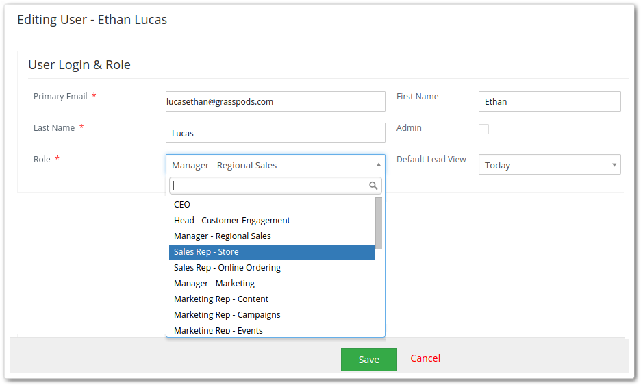Collapse the Role dropdown using its arrow
The height and width of the screenshot is (387, 643).
click(x=378, y=164)
